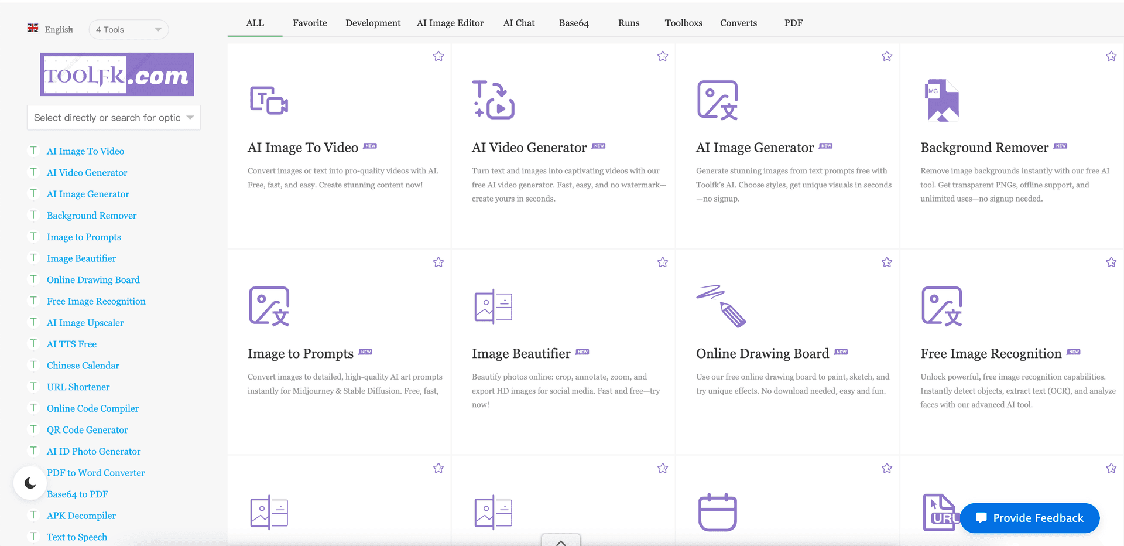Open the 4 Tools dropdown
The width and height of the screenshot is (1124, 546).
tap(129, 29)
